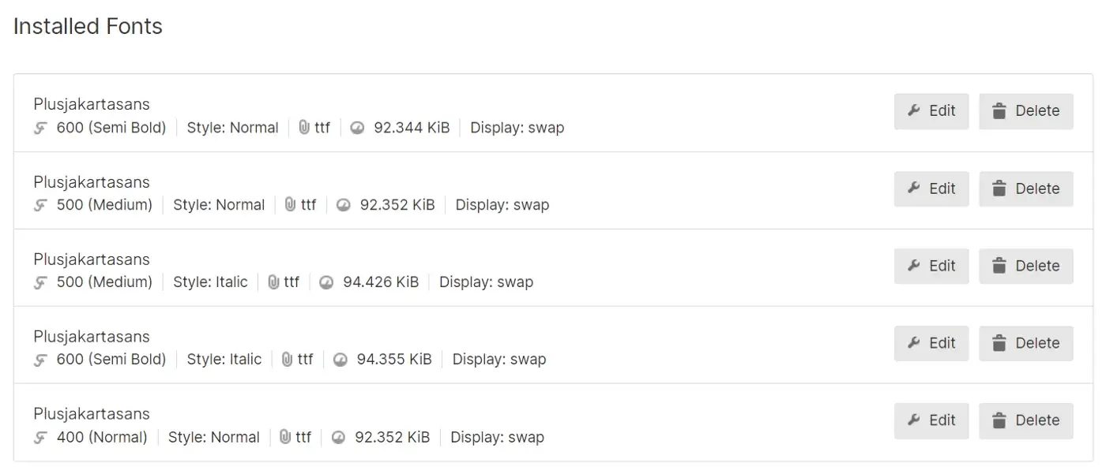The width and height of the screenshot is (1106, 474).
Task: Click the trash icon on the last Delete button
Action: 1000,420
